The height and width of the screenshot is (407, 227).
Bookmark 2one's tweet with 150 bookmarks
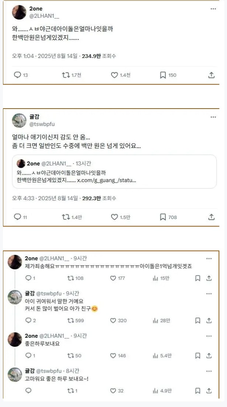163,75
